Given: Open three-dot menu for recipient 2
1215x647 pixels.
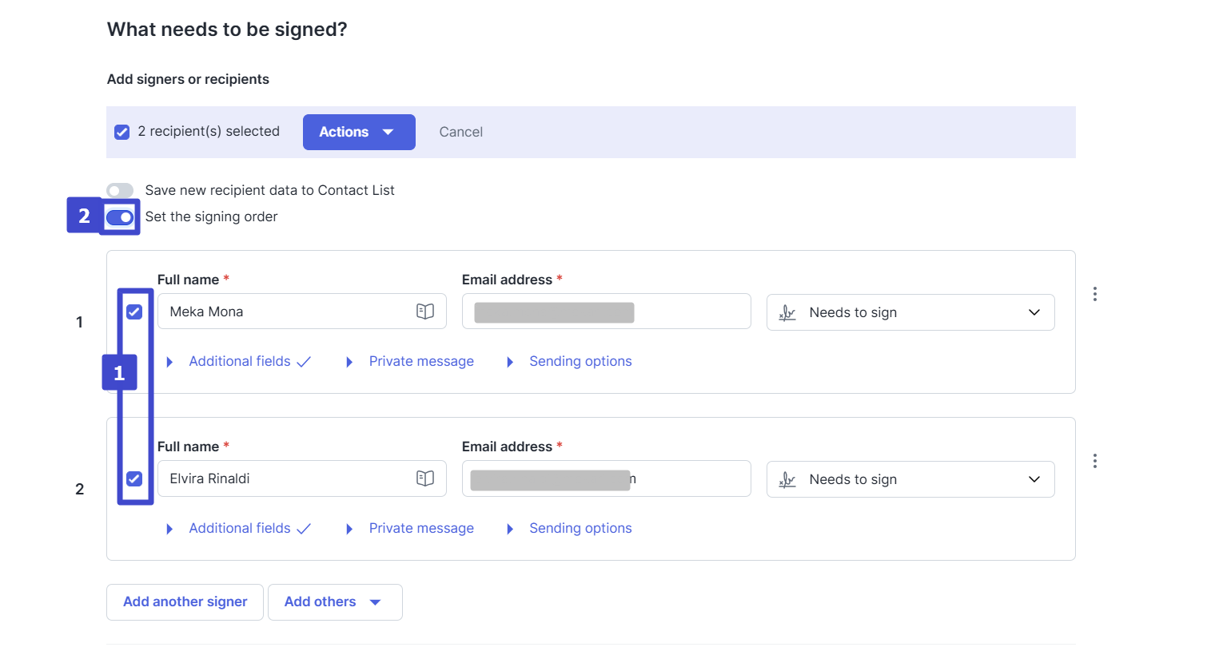Looking at the screenshot, I should pyautogui.click(x=1094, y=461).
